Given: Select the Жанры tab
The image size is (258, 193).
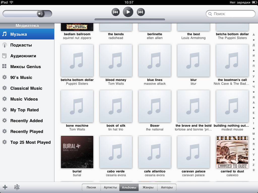Looking at the screenshot, I should [148, 187].
